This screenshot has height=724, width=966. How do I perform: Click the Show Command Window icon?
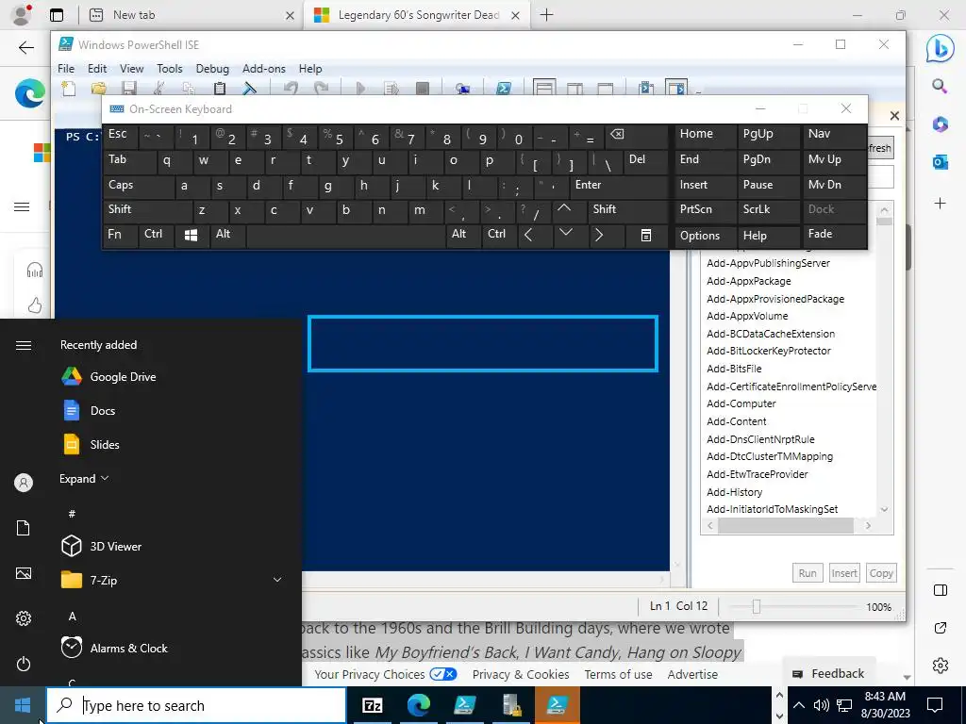coord(646,89)
